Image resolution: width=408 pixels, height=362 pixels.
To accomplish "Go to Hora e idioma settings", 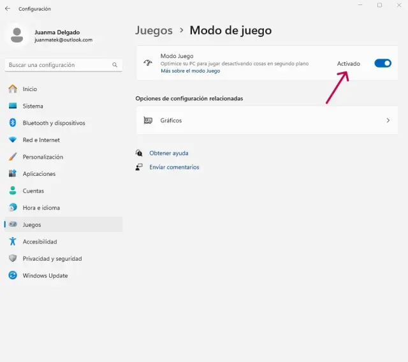I will coord(42,208).
